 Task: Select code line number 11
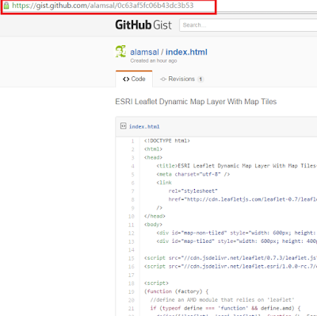(x=132, y=225)
